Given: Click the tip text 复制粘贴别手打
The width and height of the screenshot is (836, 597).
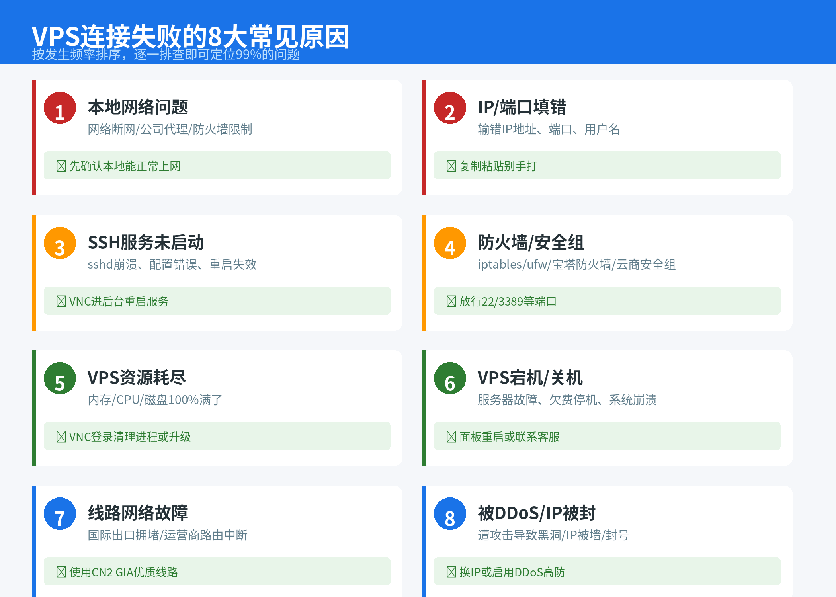Looking at the screenshot, I should [498, 166].
